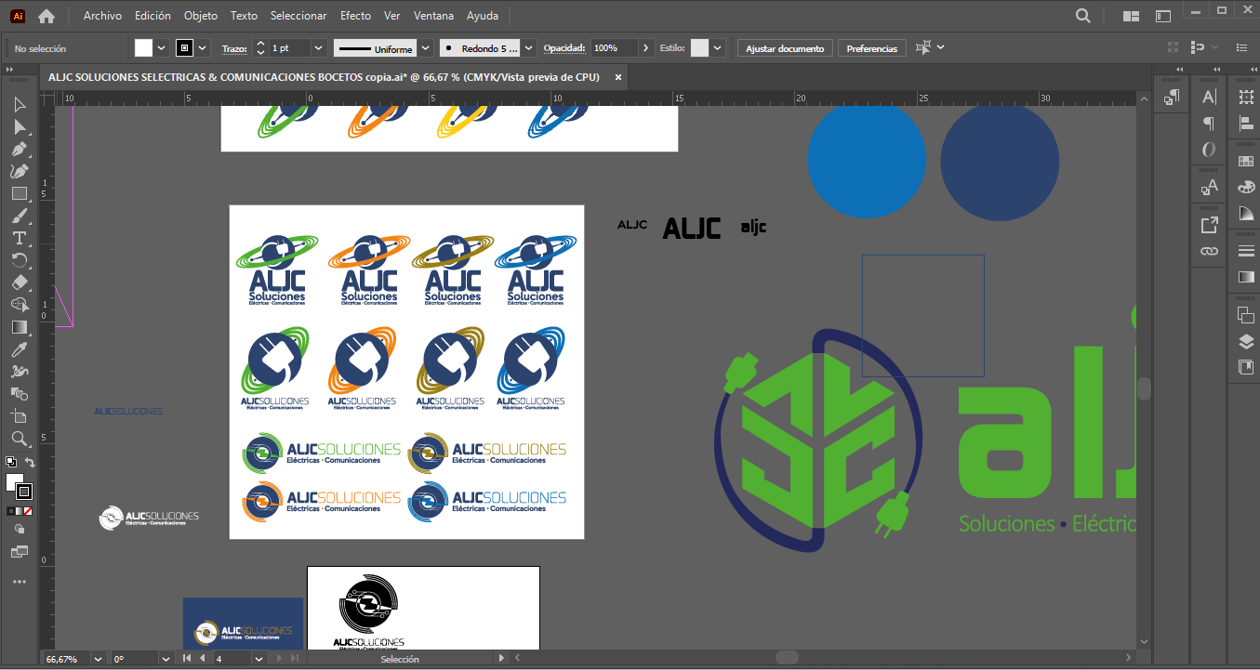Click the Ajustar documento button

[785, 48]
